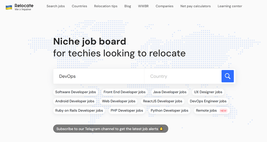Open the Search jobs menu item
The height and width of the screenshot is (142, 267).
[x=56, y=6]
